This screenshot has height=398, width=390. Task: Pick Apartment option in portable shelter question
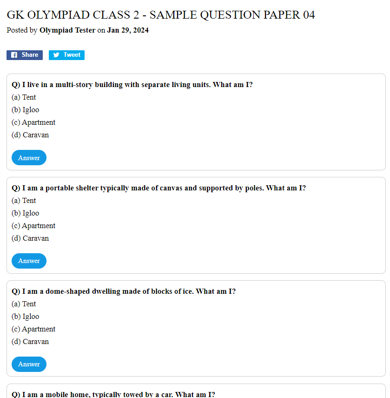pos(33,226)
